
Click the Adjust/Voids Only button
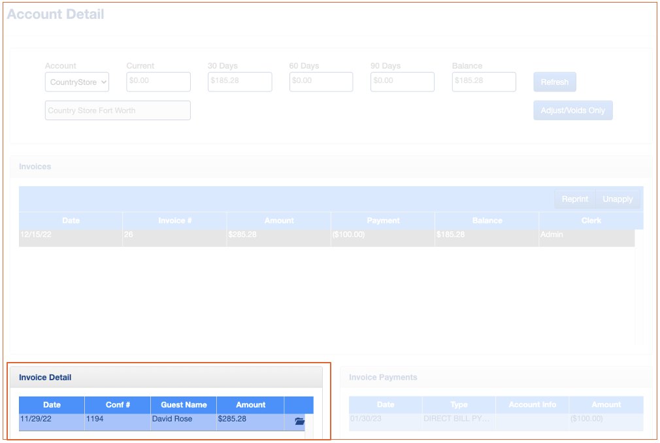[x=572, y=110]
